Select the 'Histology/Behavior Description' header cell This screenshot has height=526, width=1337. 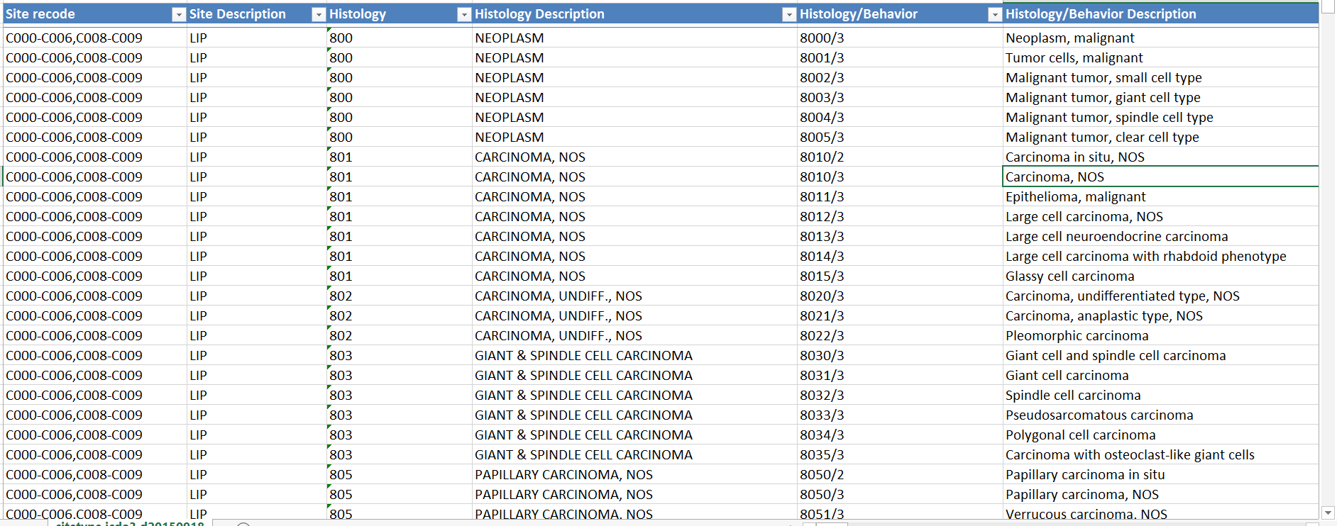pyautogui.click(x=1160, y=14)
